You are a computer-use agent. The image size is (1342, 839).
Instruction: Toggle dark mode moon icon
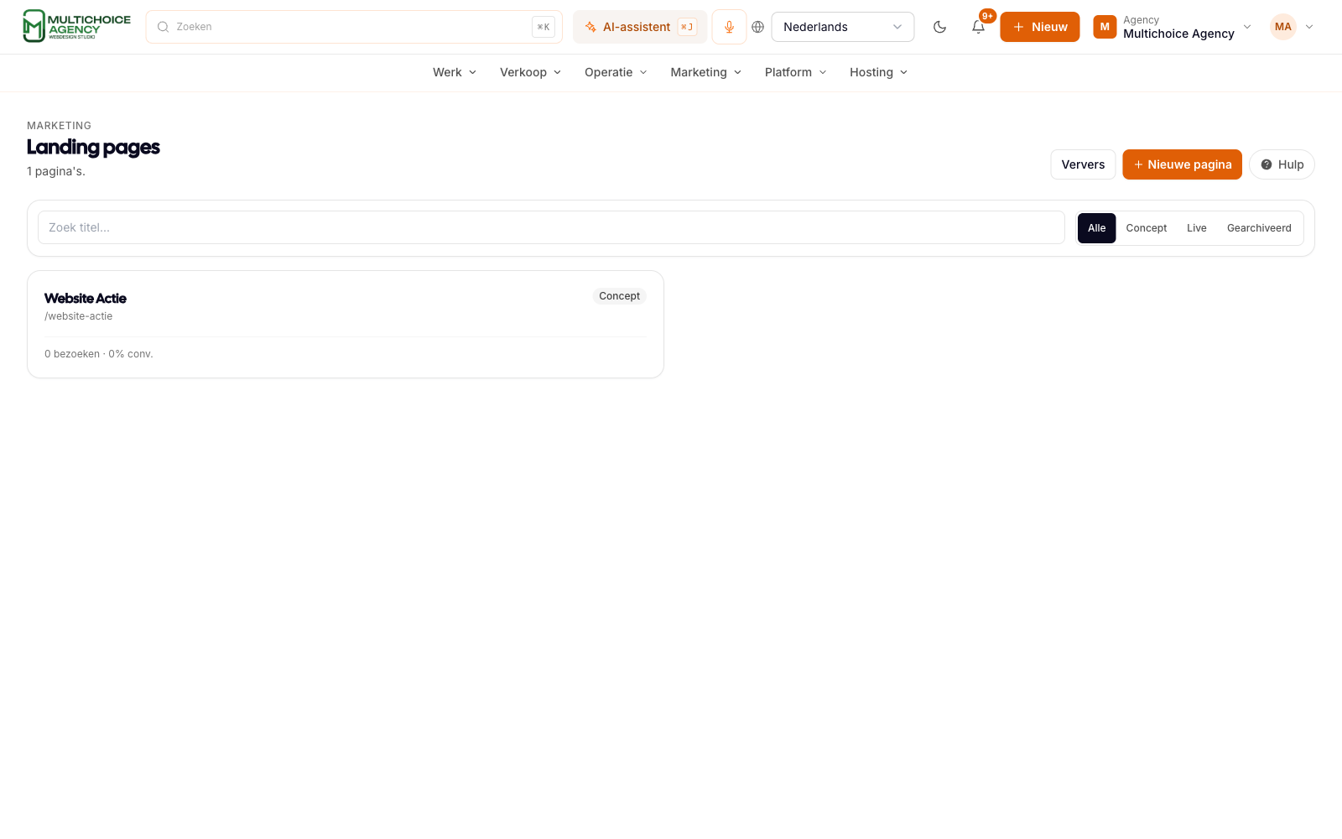click(939, 27)
